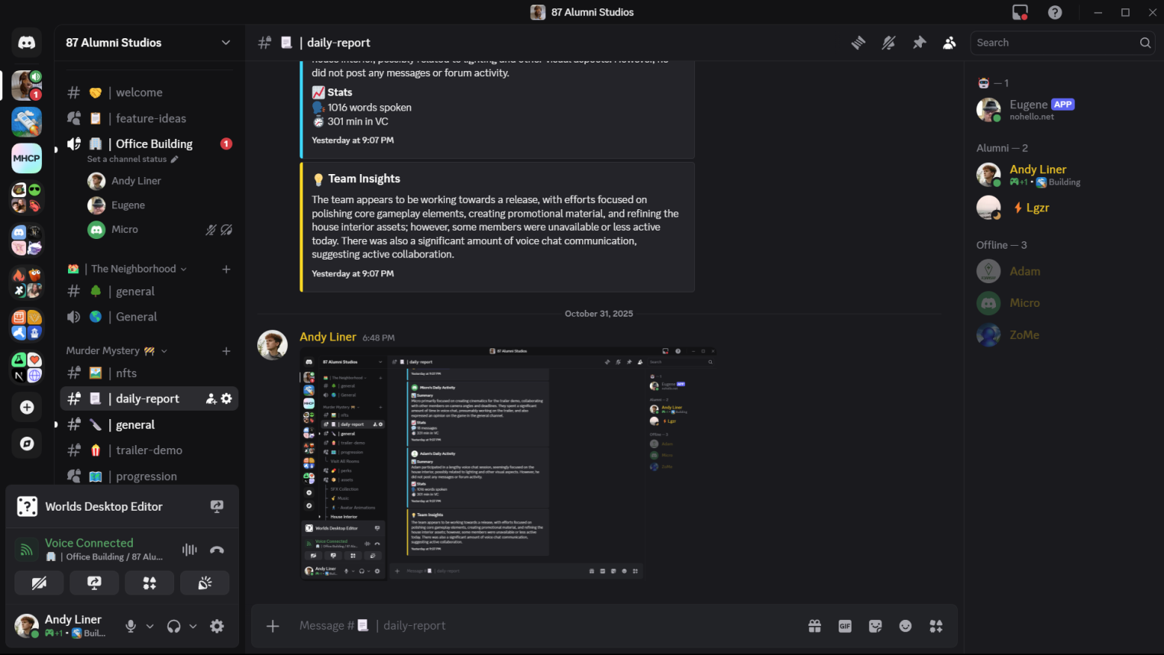Open sticker picker
The image size is (1164, 655).
coord(875,626)
